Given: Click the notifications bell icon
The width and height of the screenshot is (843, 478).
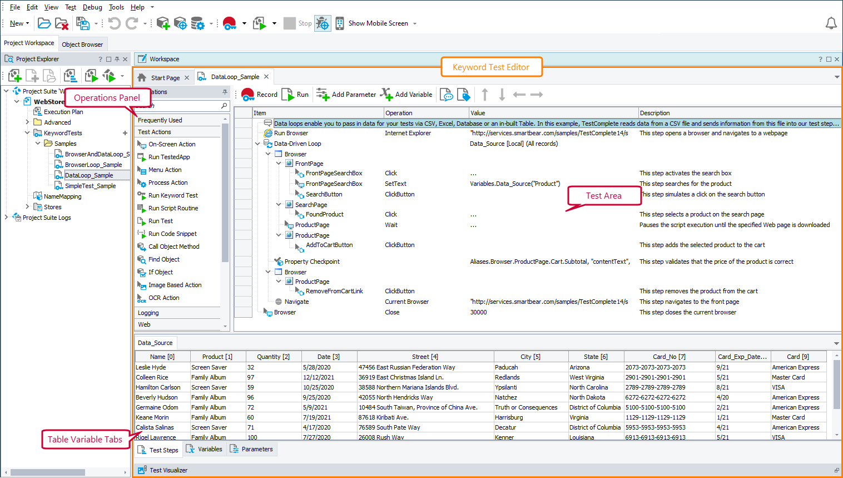Looking at the screenshot, I should tap(831, 23).
